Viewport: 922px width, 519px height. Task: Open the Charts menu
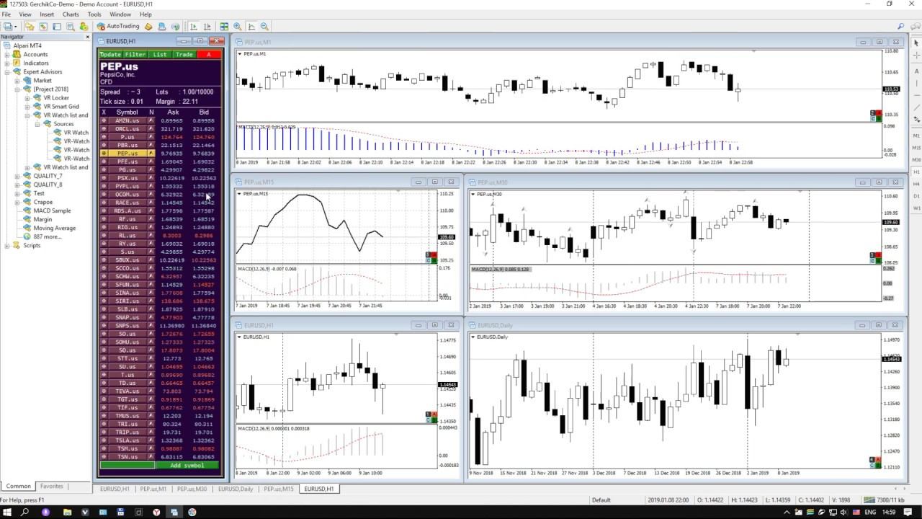point(71,14)
